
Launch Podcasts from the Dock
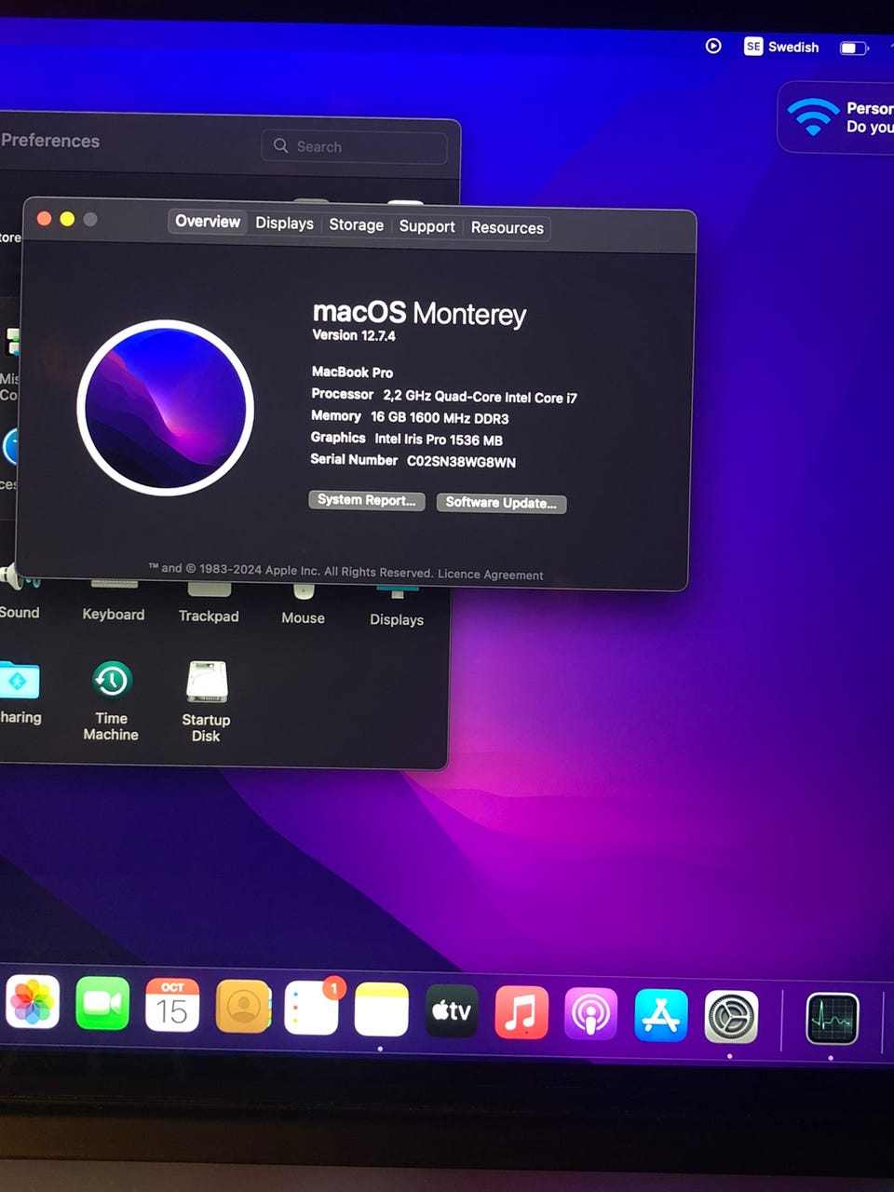pos(591,1013)
